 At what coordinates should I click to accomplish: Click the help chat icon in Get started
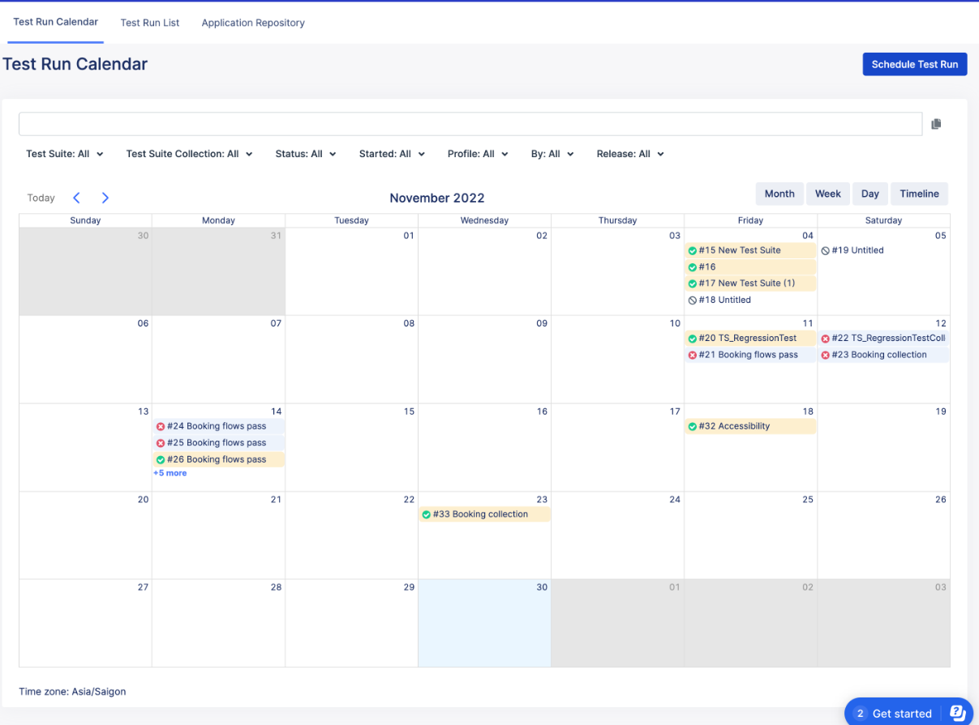tap(957, 713)
